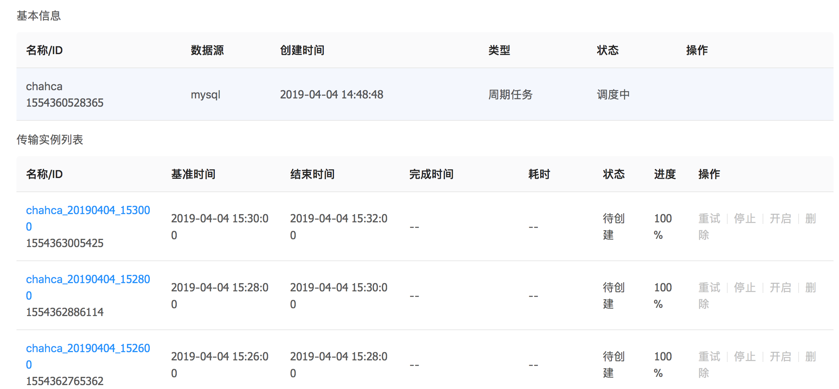Click 停止 for instance 1554363005425

[745, 218]
